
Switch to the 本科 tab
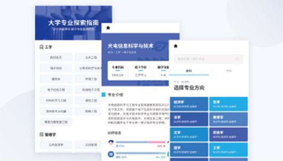click(189, 71)
